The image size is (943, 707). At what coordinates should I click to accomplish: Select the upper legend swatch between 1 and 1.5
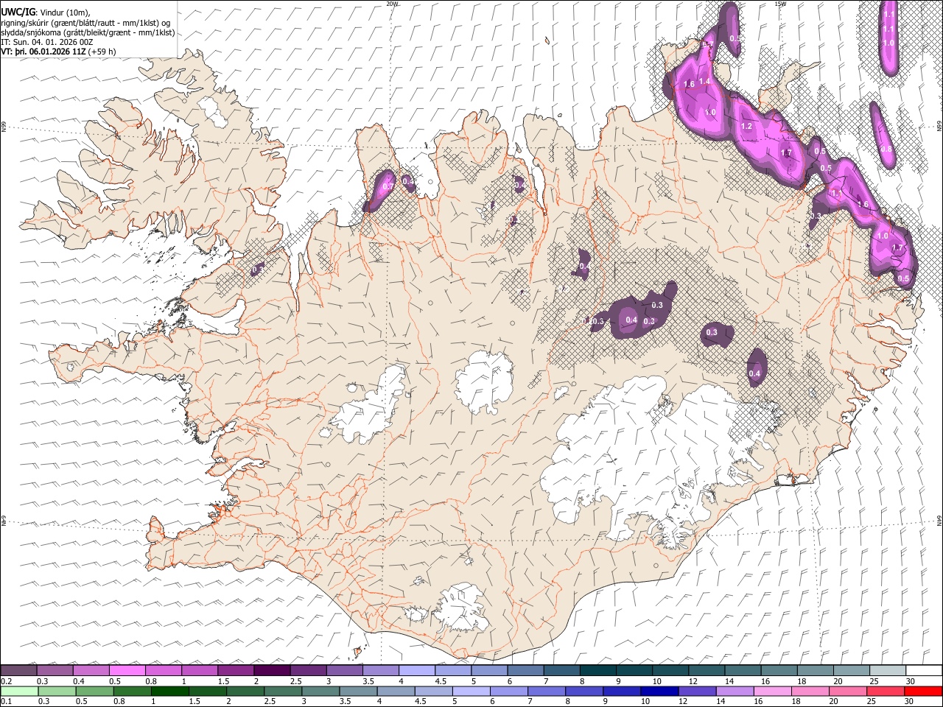(x=200, y=670)
